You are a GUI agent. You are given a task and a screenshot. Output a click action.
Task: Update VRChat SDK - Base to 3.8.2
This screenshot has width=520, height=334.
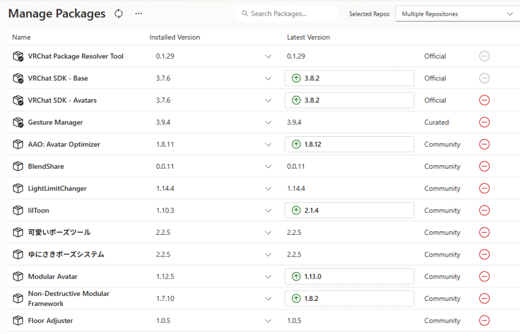(349, 78)
